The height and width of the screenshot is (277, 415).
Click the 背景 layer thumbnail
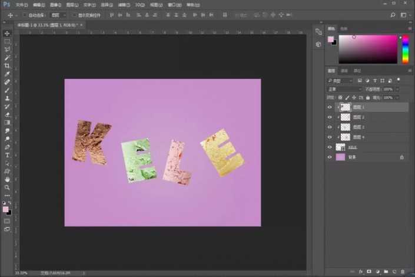pos(341,157)
